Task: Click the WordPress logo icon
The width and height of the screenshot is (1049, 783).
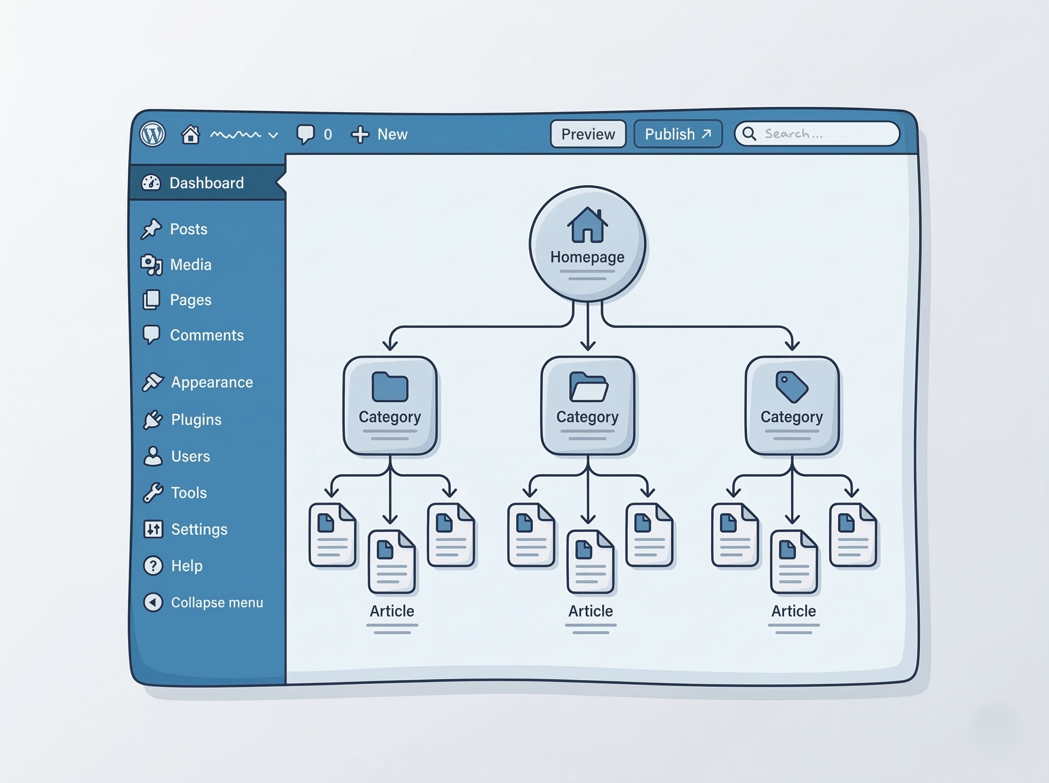Action: coord(153,134)
